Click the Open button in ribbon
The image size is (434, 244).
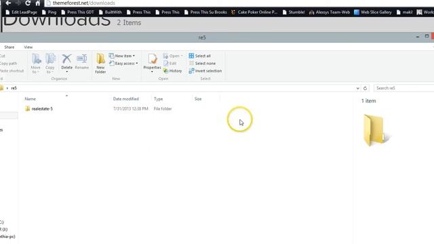pyautogui.click(x=173, y=56)
